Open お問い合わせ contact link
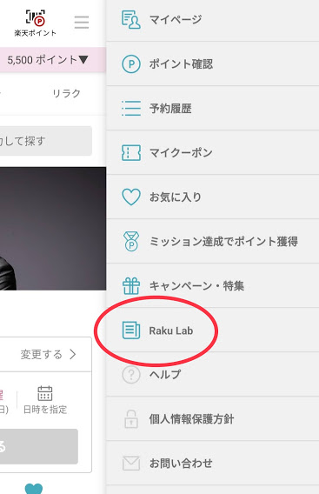Screen dimensions: 319x494 [213, 464]
